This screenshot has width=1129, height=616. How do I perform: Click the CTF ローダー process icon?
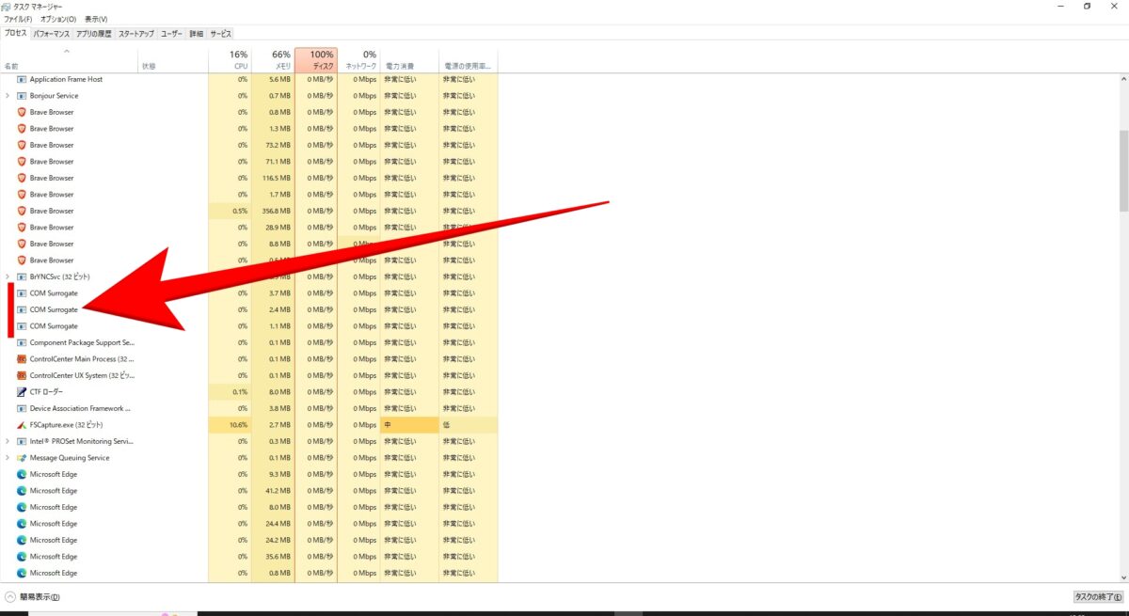coord(22,392)
